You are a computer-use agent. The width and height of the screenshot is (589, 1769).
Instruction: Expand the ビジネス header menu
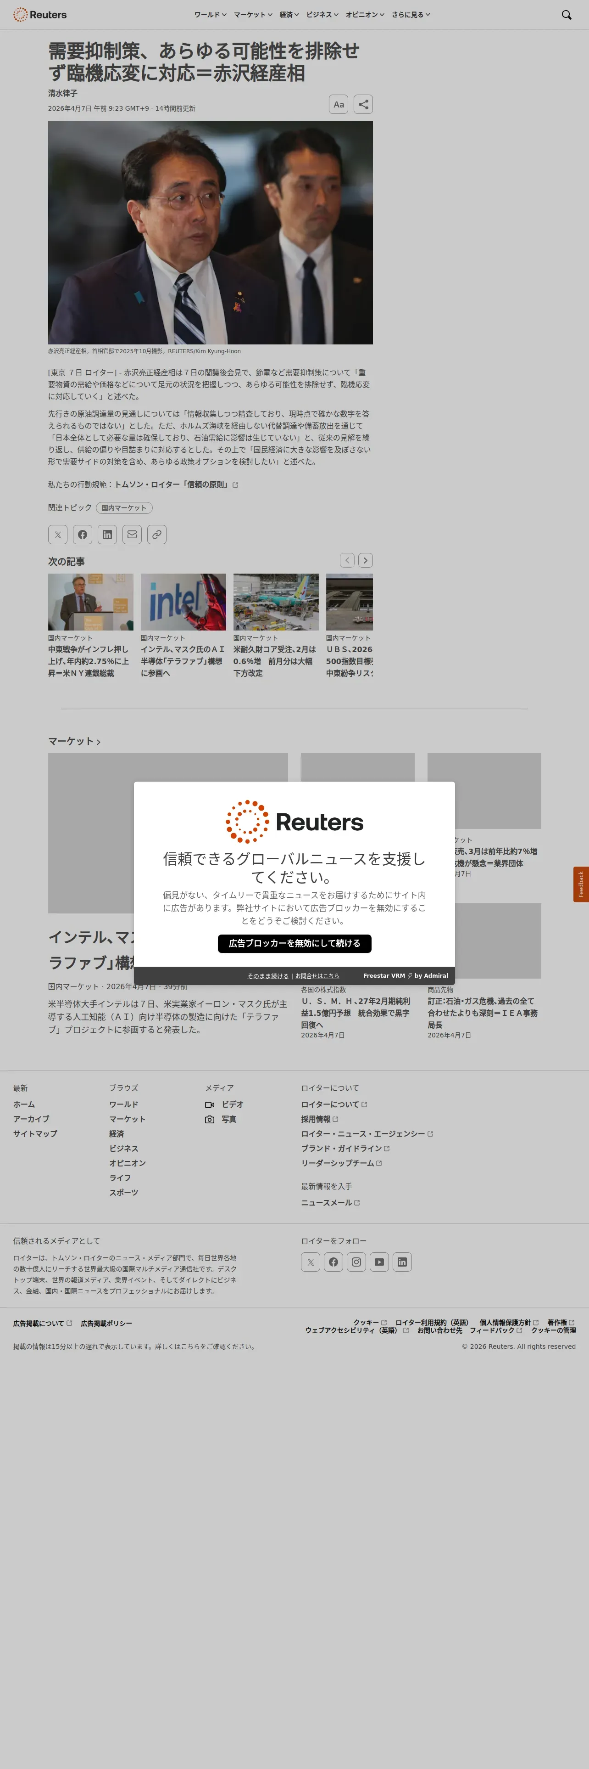point(322,14)
